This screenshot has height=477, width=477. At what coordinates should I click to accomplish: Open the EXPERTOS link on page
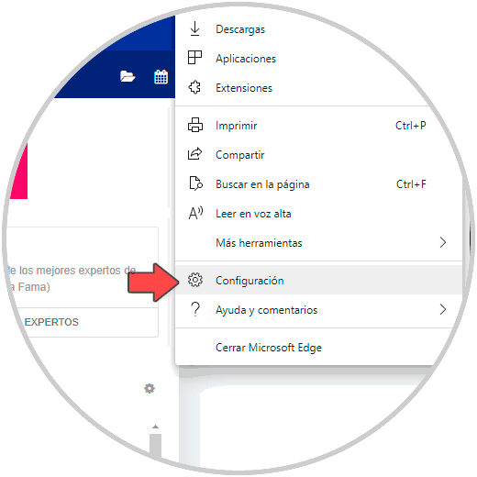pyautogui.click(x=51, y=322)
